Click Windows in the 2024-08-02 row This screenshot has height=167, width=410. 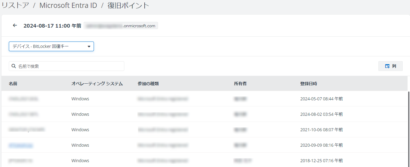(x=80, y=114)
